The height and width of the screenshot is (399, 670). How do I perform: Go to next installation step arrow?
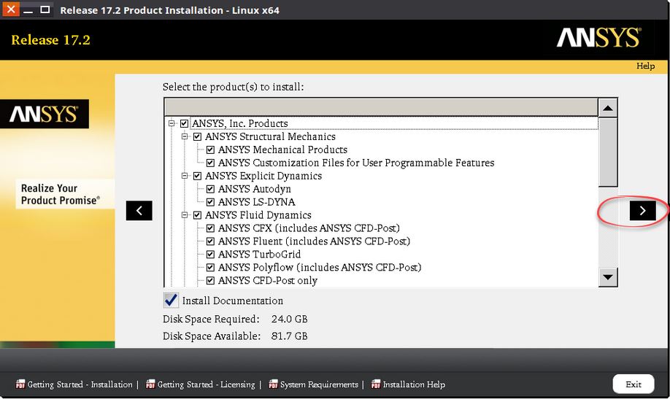(643, 211)
